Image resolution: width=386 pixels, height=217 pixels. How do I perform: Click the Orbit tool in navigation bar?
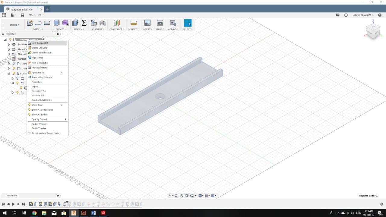[170, 196]
